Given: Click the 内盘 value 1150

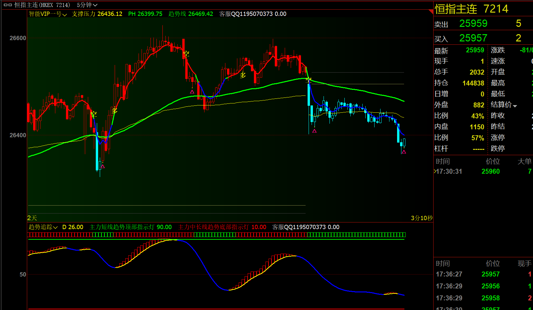Looking at the screenshot, I should click(477, 127).
